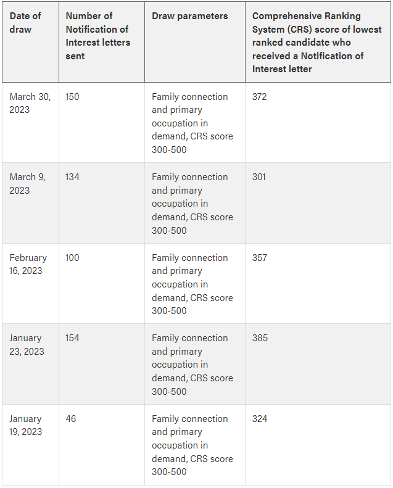Click the letters sent value 134
The width and height of the screenshot is (393, 488).
pyautogui.click(x=72, y=177)
